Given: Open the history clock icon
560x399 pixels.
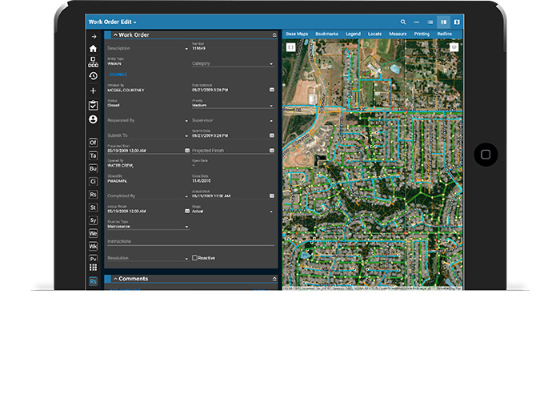Looking at the screenshot, I should point(93,76).
